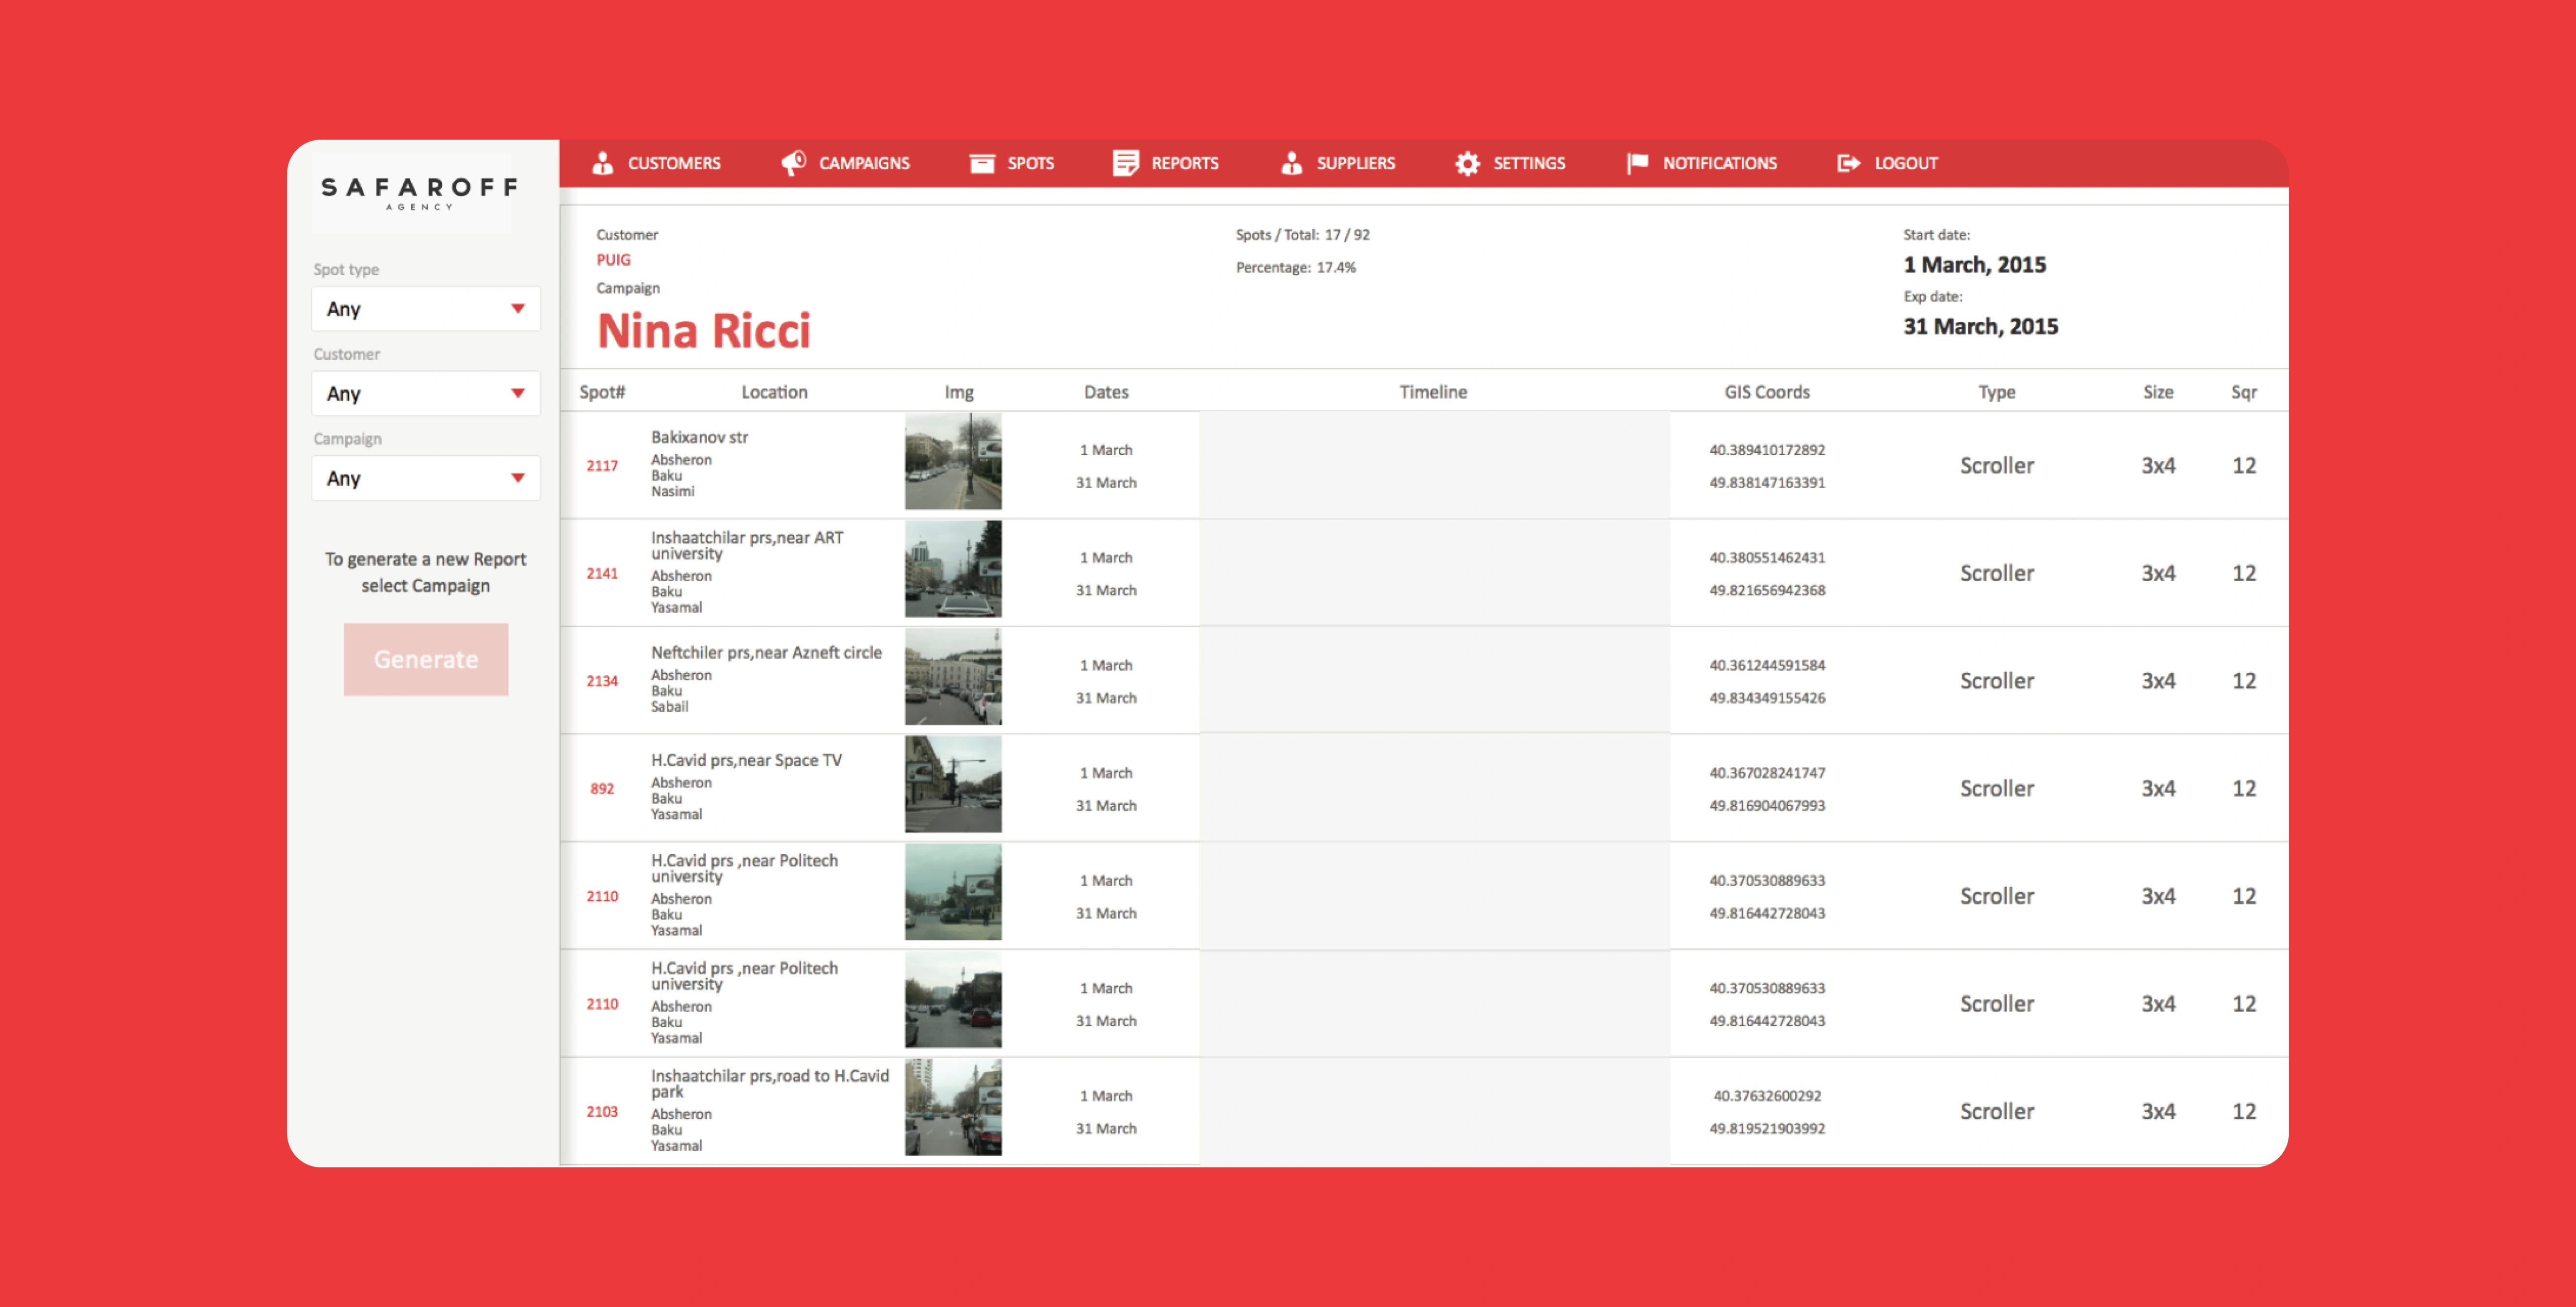
Task: Click the Spots box icon
Action: pos(982,163)
